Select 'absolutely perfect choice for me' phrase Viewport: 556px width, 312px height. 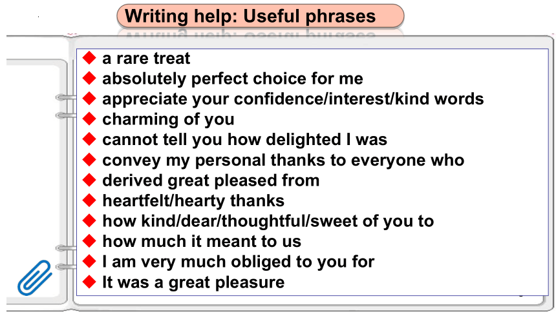coord(233,79)
